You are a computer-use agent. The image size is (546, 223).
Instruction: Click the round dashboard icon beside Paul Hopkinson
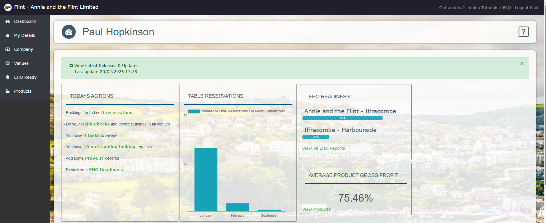pyautogui.click(x=69, y=32)
